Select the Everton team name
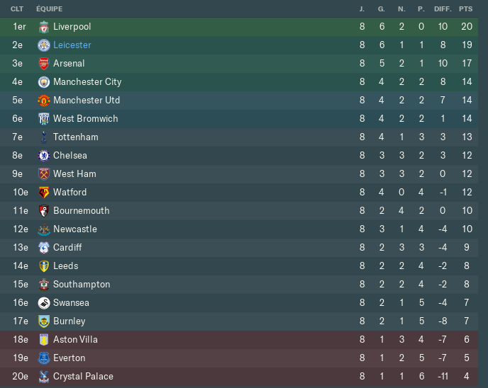The height and width of the screenshot is (388, 488). click(x=69, y=358)
